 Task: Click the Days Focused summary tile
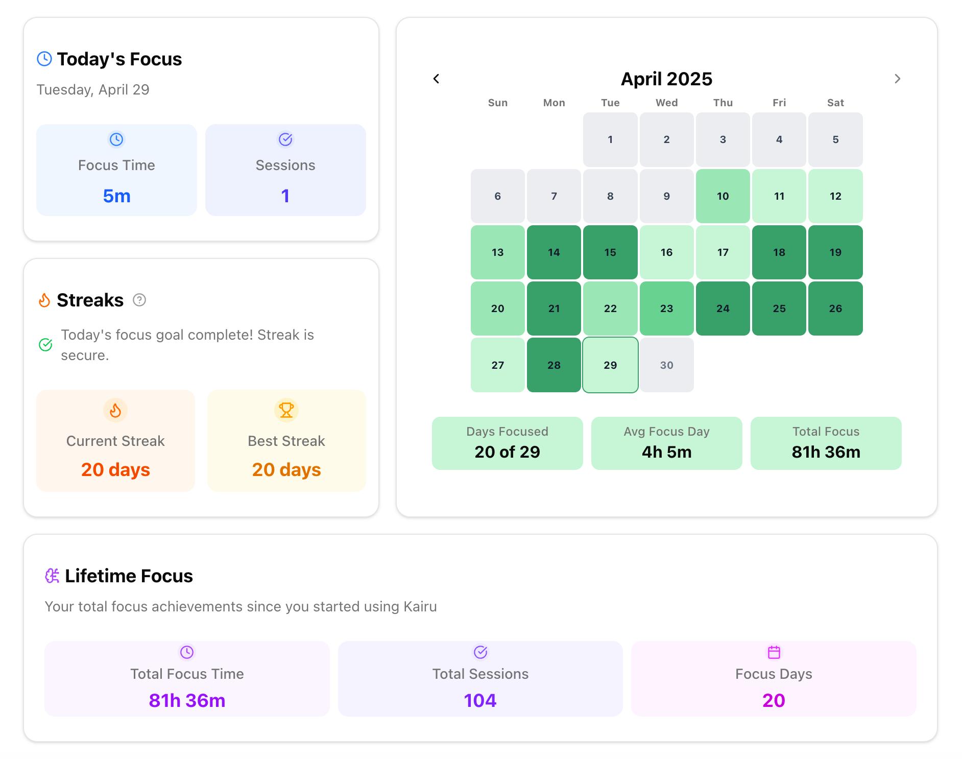click(508, 443)
